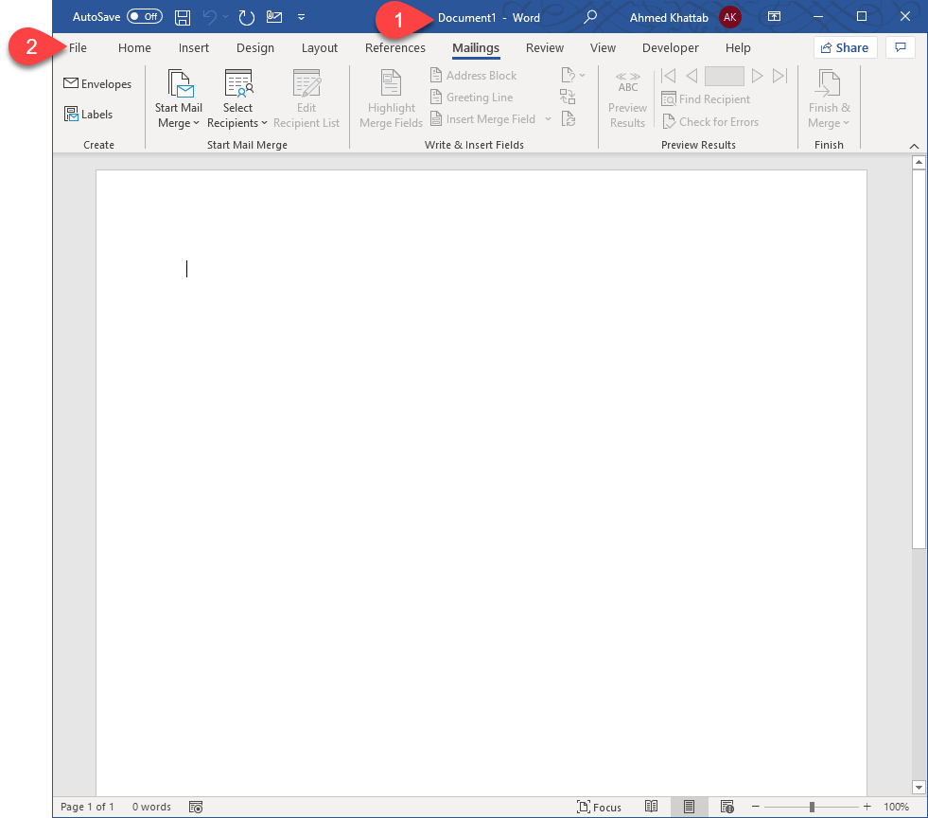The height and width of the screenshot is (818, 928).
Task: Select Print Layout view icon
Action: (689, 806)
